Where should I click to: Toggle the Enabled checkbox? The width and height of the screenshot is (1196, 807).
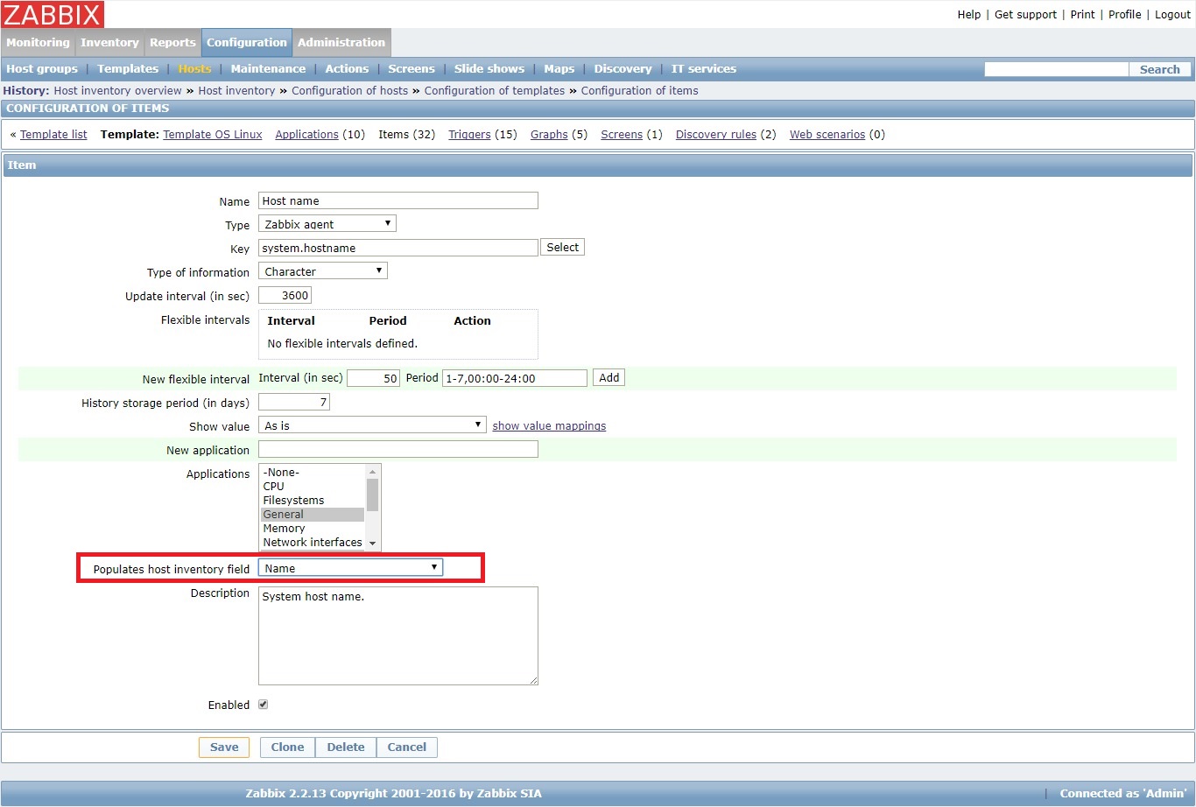tap(264, 704)
